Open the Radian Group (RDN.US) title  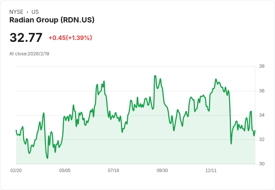52,20
